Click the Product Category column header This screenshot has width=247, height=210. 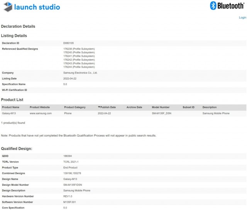tap(75, 107)
